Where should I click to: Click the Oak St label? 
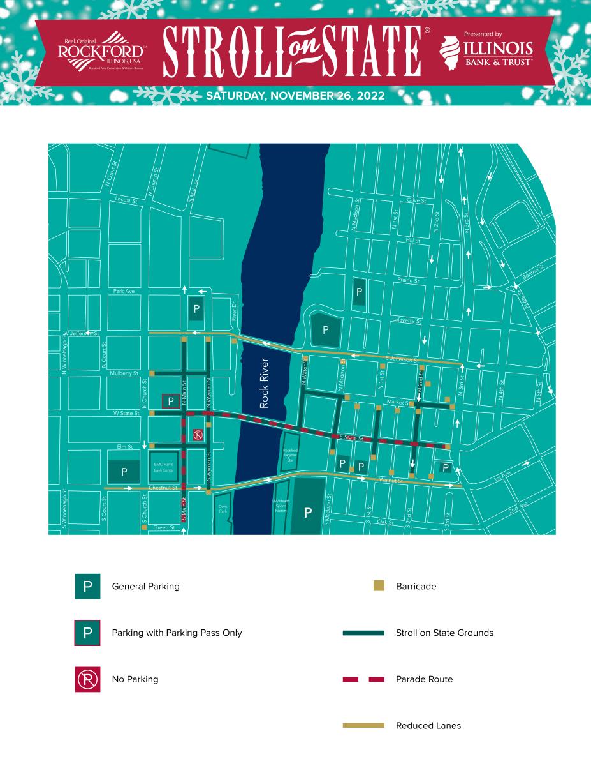(385, 522)
